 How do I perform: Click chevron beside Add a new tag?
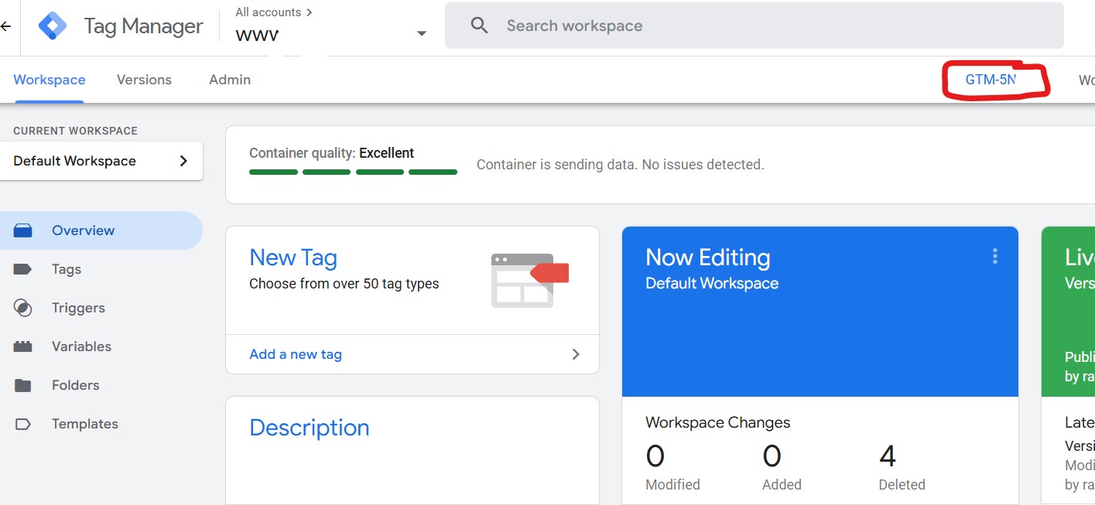[575, 354]
